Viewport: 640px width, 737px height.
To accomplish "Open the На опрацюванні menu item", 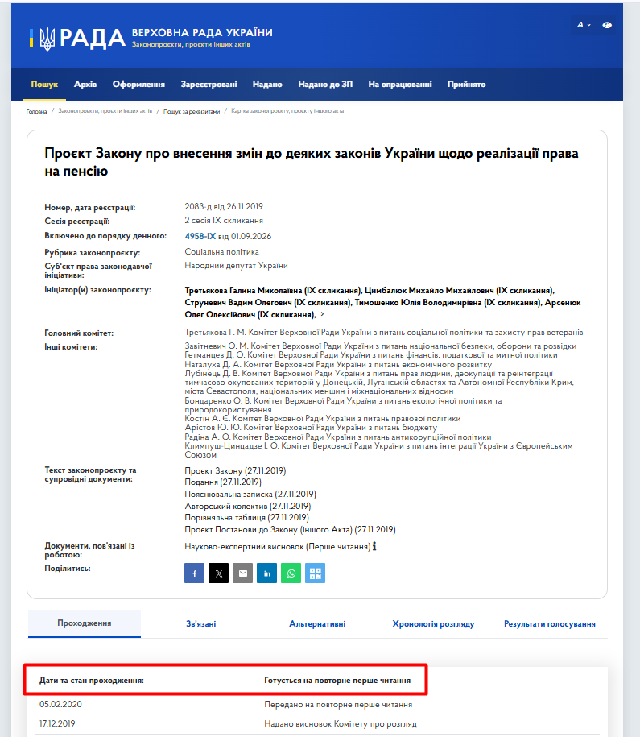I will point(400,84).
